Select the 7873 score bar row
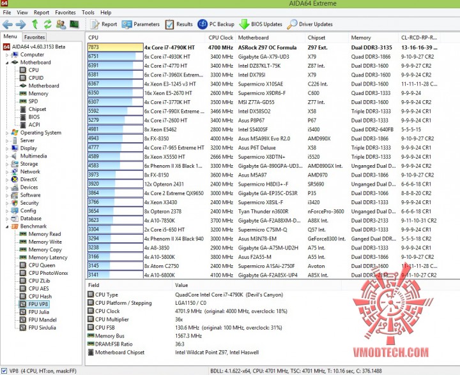 click(x=115, y=47)
